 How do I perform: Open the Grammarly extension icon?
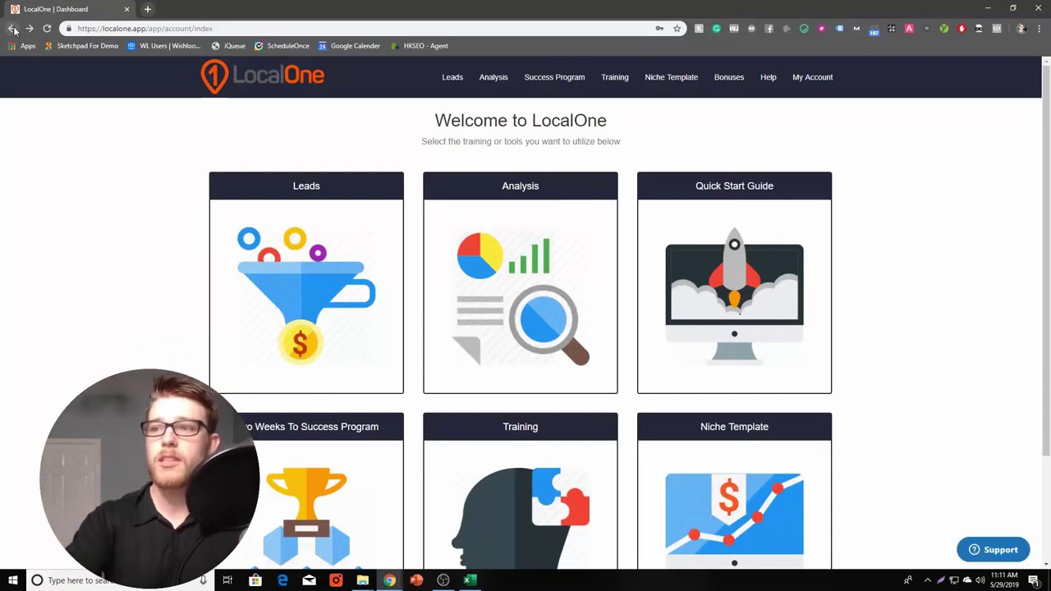pyautogui.click(x=716, y=29)
